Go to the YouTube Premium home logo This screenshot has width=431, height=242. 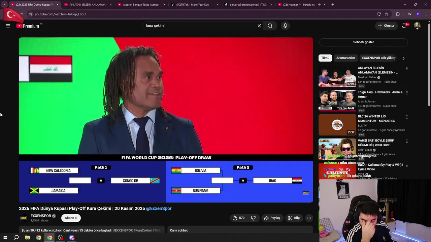(28, 26)
